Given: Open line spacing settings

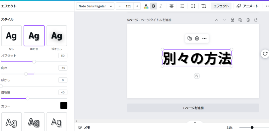Looking at the screenshot, I should [x=193, y=6].
